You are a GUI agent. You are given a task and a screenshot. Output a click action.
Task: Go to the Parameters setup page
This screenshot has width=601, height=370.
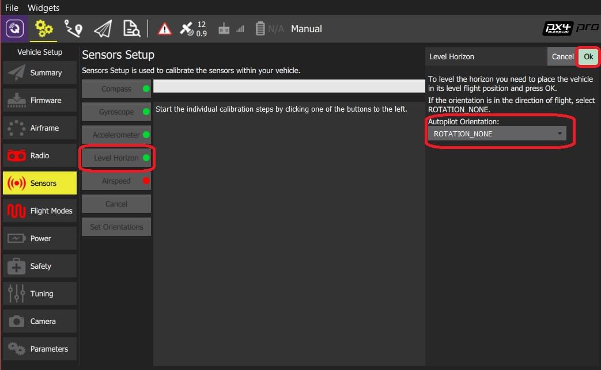click(40, 349)
